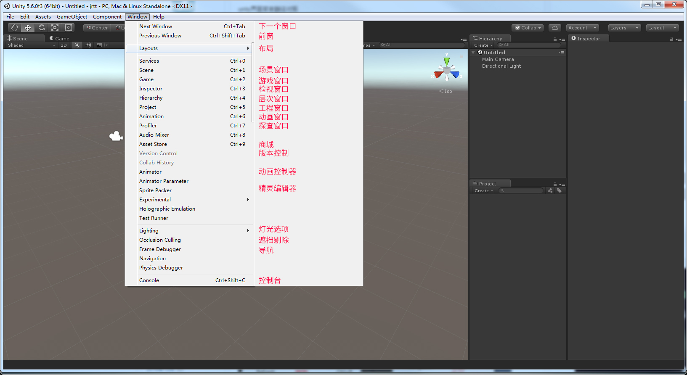Click search-by-label tag icon in Project panel
The image size is (687, 375).
click(559, 190)
